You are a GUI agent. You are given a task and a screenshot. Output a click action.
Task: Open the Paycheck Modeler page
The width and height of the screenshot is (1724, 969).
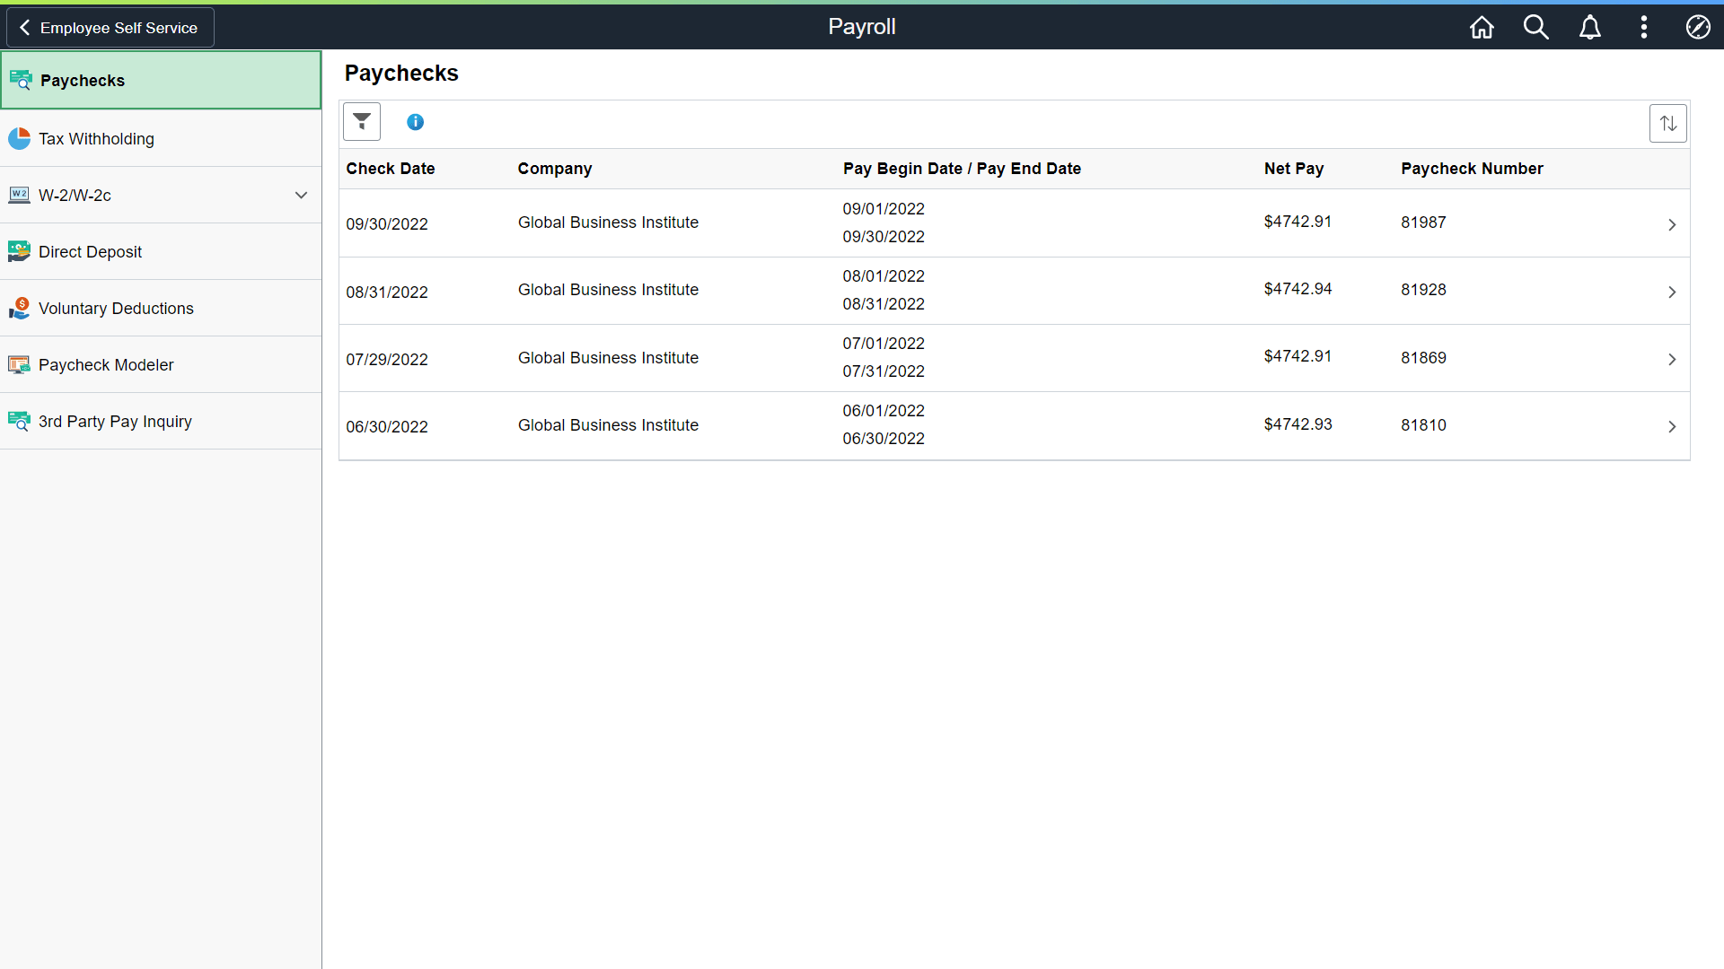[x=106, y=365]
